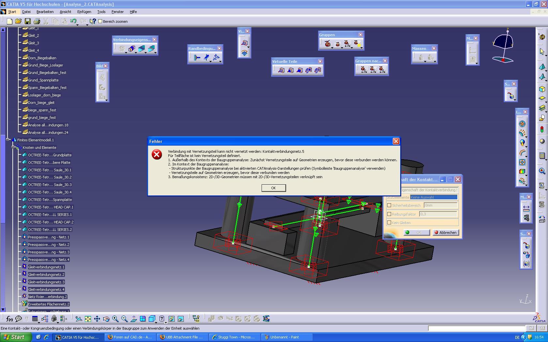This screenshot has width=548, height=342.
Task: Open the Bild toolbar dropdown arrow at bottom
Action: [106, 100]
